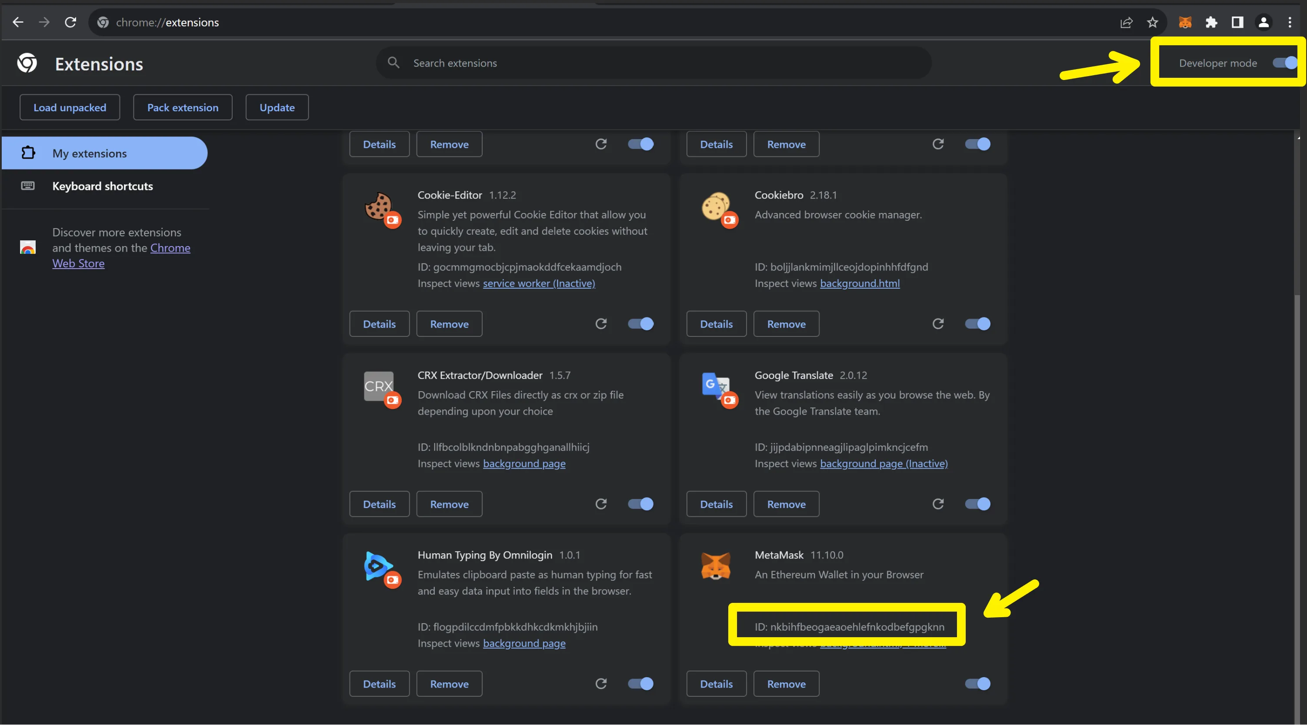1307x725 pixels.
Task: Toggle Developer mode off
Action: click(1283, 63)
